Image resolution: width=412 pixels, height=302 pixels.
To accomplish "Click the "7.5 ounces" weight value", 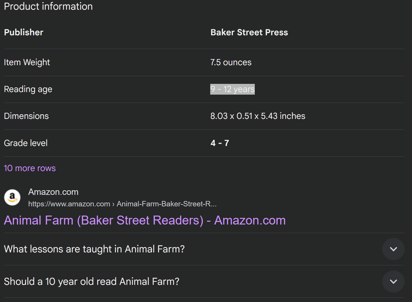I will pos(231,62).
